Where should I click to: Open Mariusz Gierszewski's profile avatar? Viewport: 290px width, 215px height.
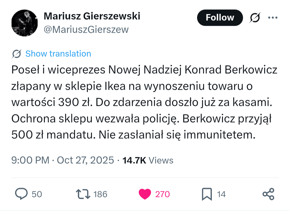click(x=24, y=23)
